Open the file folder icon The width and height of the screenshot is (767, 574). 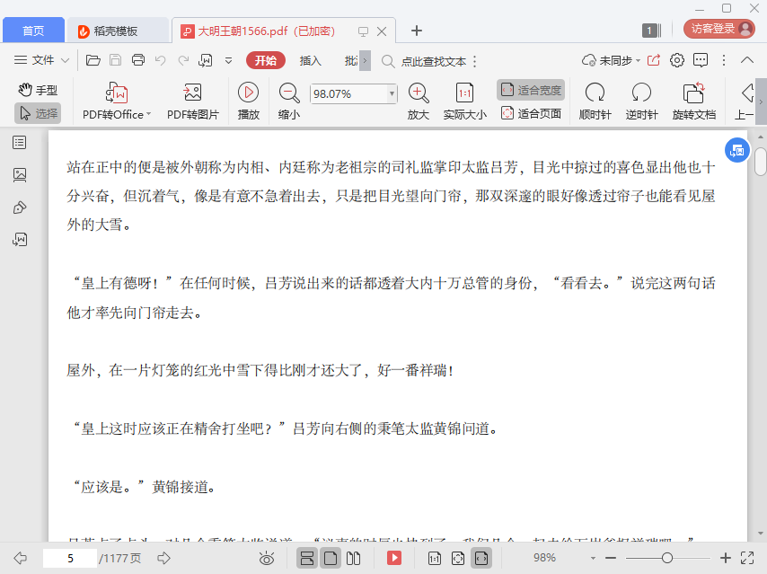click(x=93, y=60)
